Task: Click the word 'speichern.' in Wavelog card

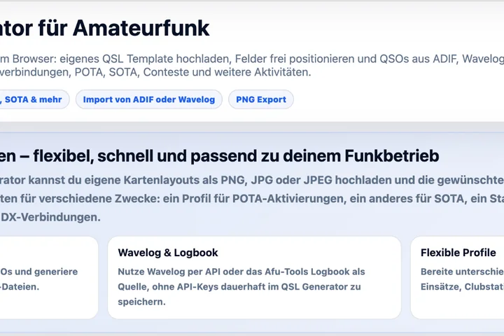Action: pyautogui.click(x=141, y=302)
